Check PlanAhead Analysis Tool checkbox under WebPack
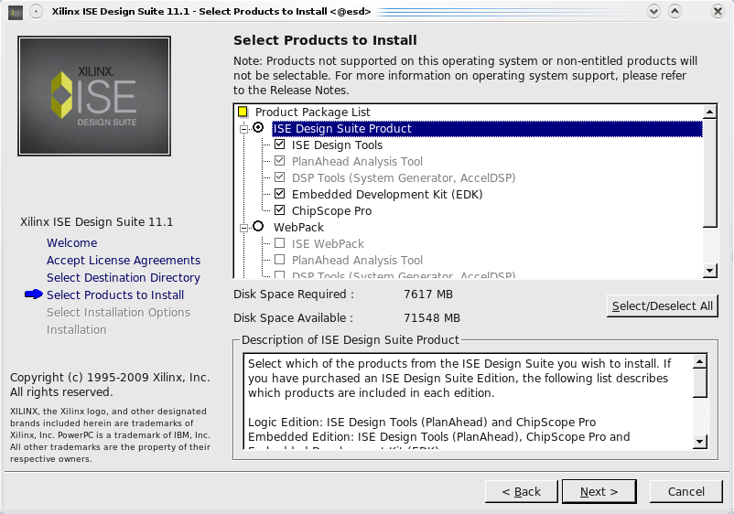734x514 pixels. coord(279,260)
